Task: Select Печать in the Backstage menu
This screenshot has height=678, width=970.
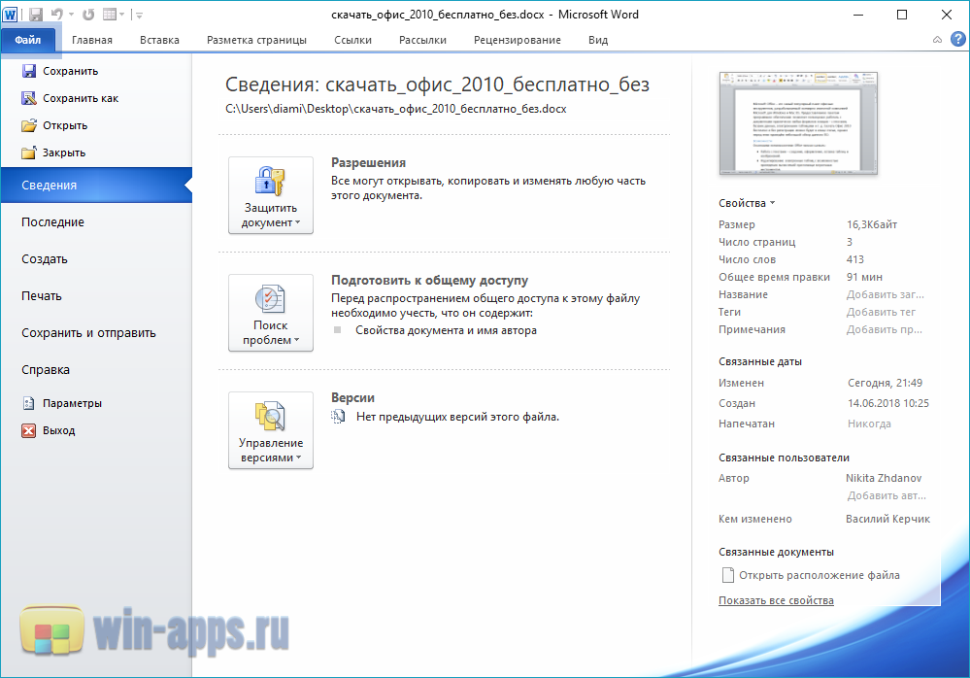Action: (42, 296)
